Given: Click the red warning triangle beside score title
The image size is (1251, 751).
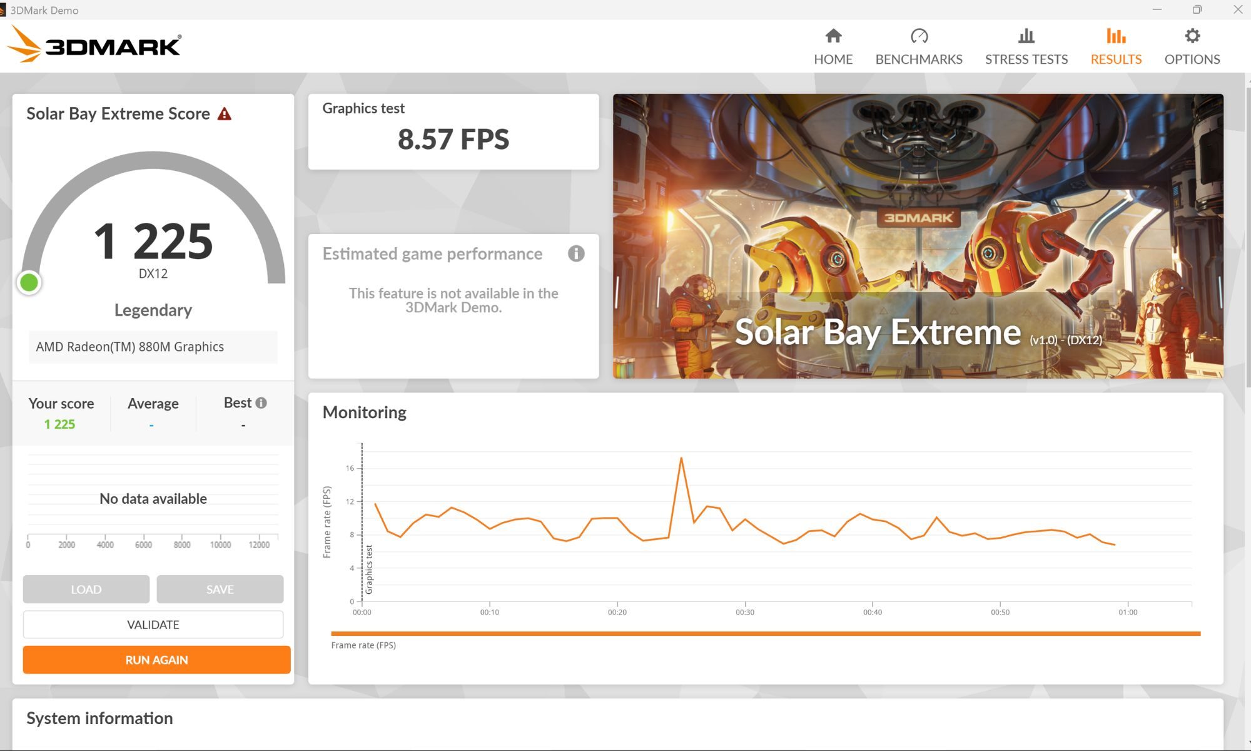Looking at the screenshot, I should [x=224, y=114].
